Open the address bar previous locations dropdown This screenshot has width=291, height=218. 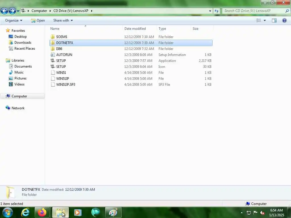point(210,11)
